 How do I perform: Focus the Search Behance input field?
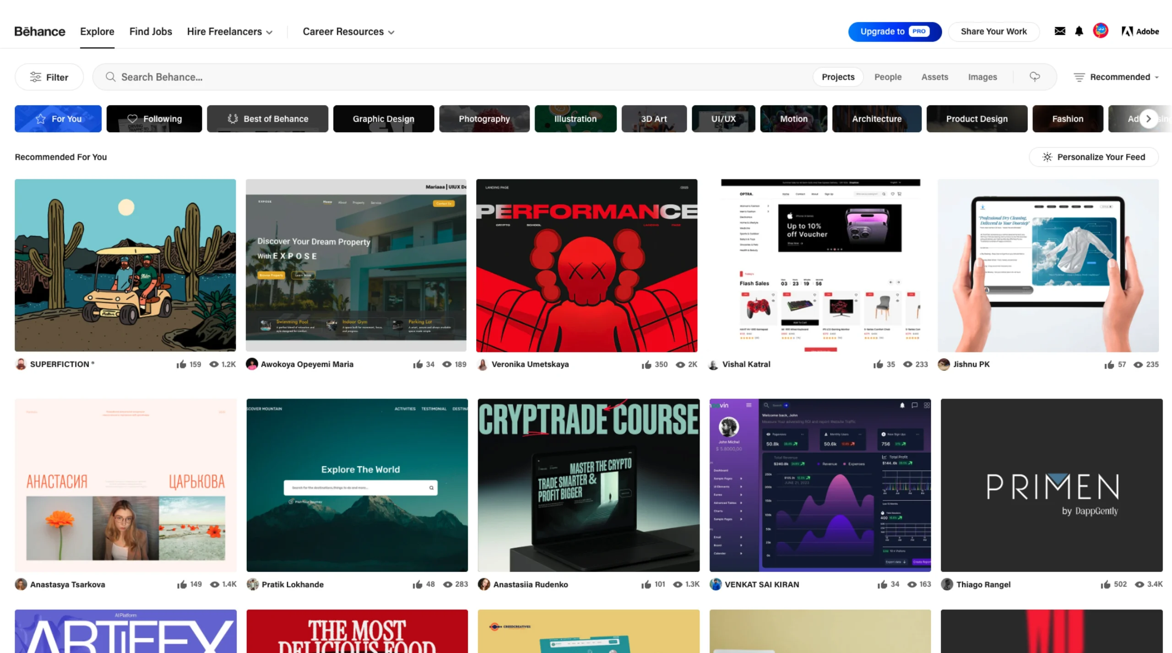click(x=458, y=77)
